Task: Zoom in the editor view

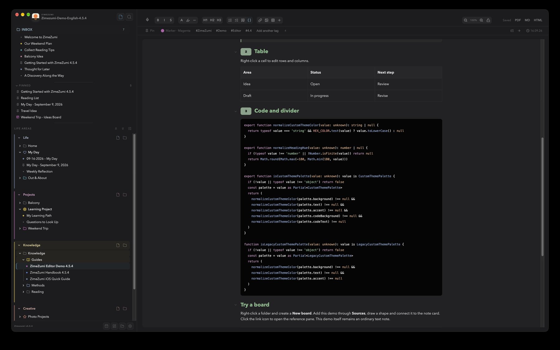Action: (481, 20)
